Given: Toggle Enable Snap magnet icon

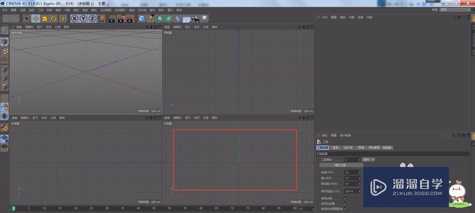Looking at the screenshot, I should coord(5,128).
